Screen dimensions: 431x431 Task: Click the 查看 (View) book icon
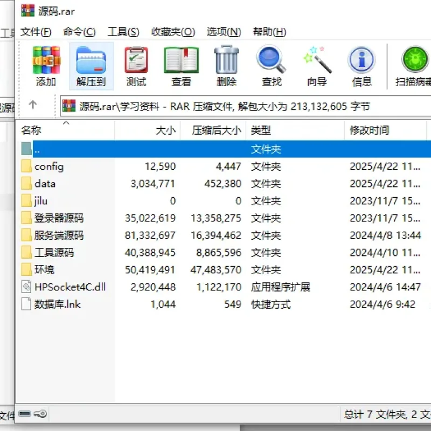click(181, 60)
